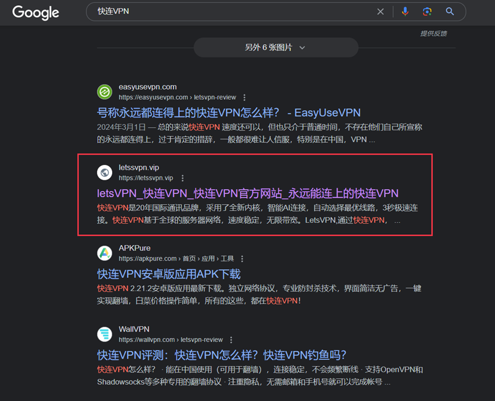Screen dimensions: 495x401
Task: Expand the 另外 6 张图片 section
Action: [x=276, y=48]
